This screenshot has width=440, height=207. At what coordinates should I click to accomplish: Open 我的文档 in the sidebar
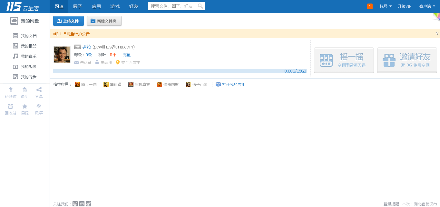[x=25, y=36]
